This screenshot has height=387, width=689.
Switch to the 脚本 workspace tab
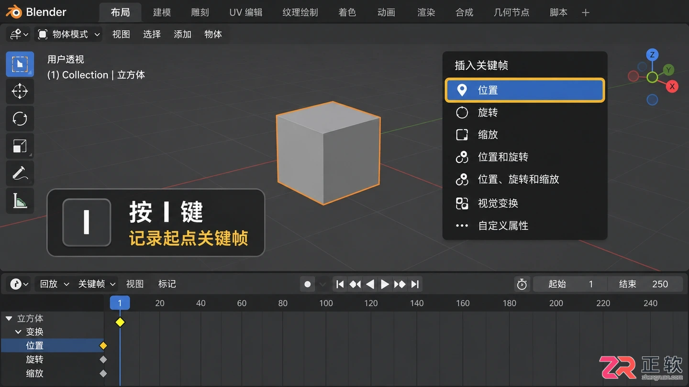pyautogui.click(x=558, y=12)
